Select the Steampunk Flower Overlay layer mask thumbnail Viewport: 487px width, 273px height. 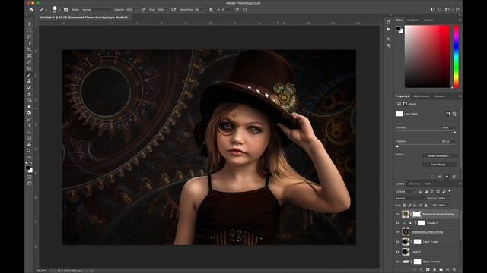(x=416, y=214)
